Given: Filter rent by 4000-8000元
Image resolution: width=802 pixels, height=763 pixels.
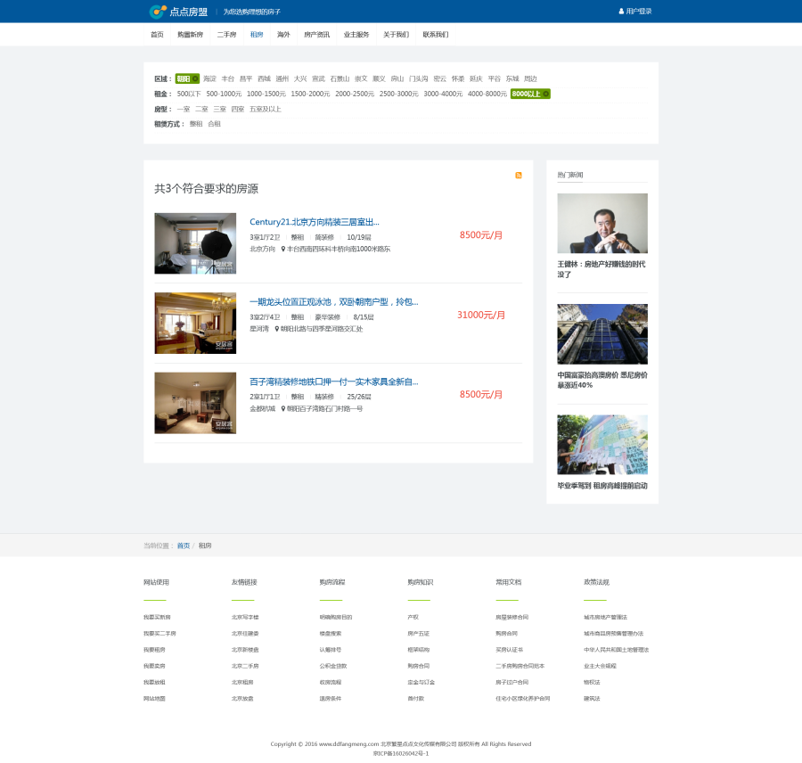Looking at the screenshot, I should [487, 94].
